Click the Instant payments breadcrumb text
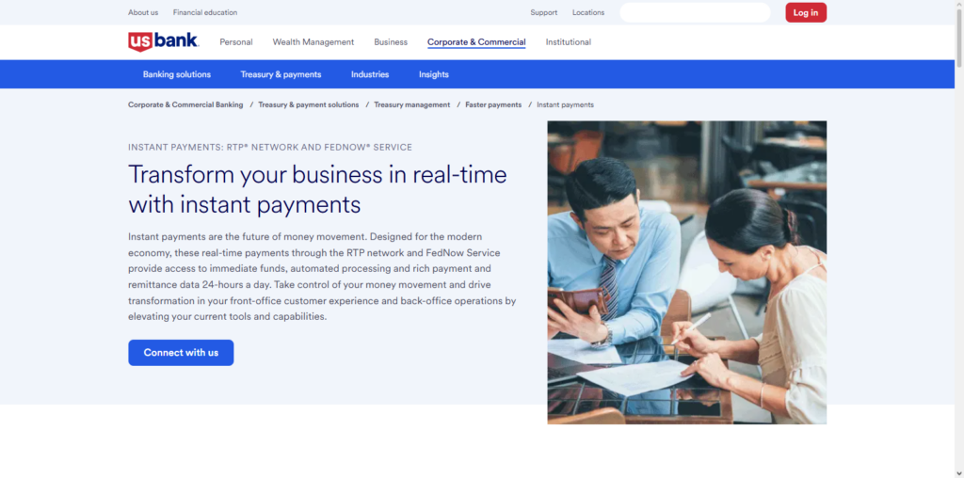Image resolution: width=964 pixels, height=478 pixels. tap(565, 105)
